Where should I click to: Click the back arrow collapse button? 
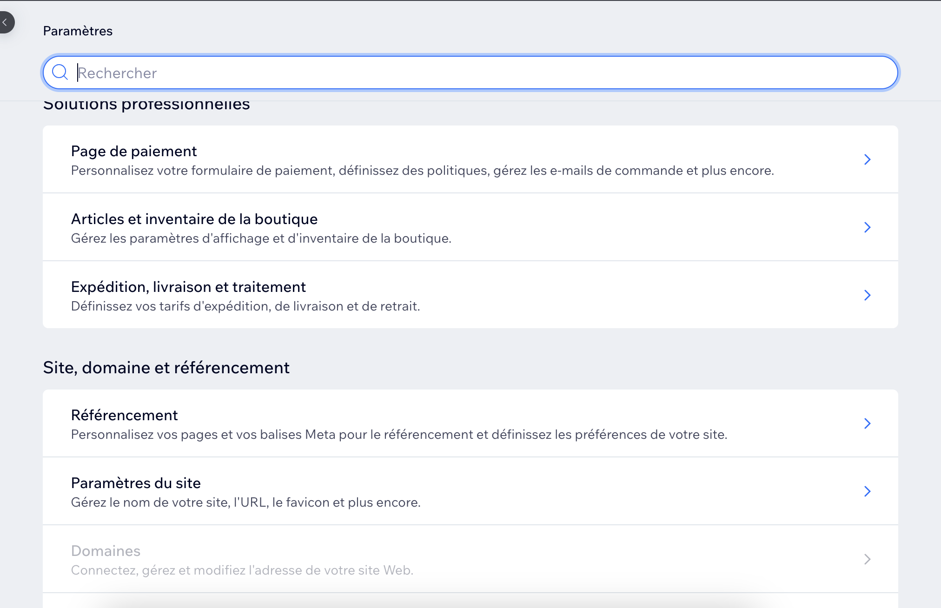click(5, 22)
